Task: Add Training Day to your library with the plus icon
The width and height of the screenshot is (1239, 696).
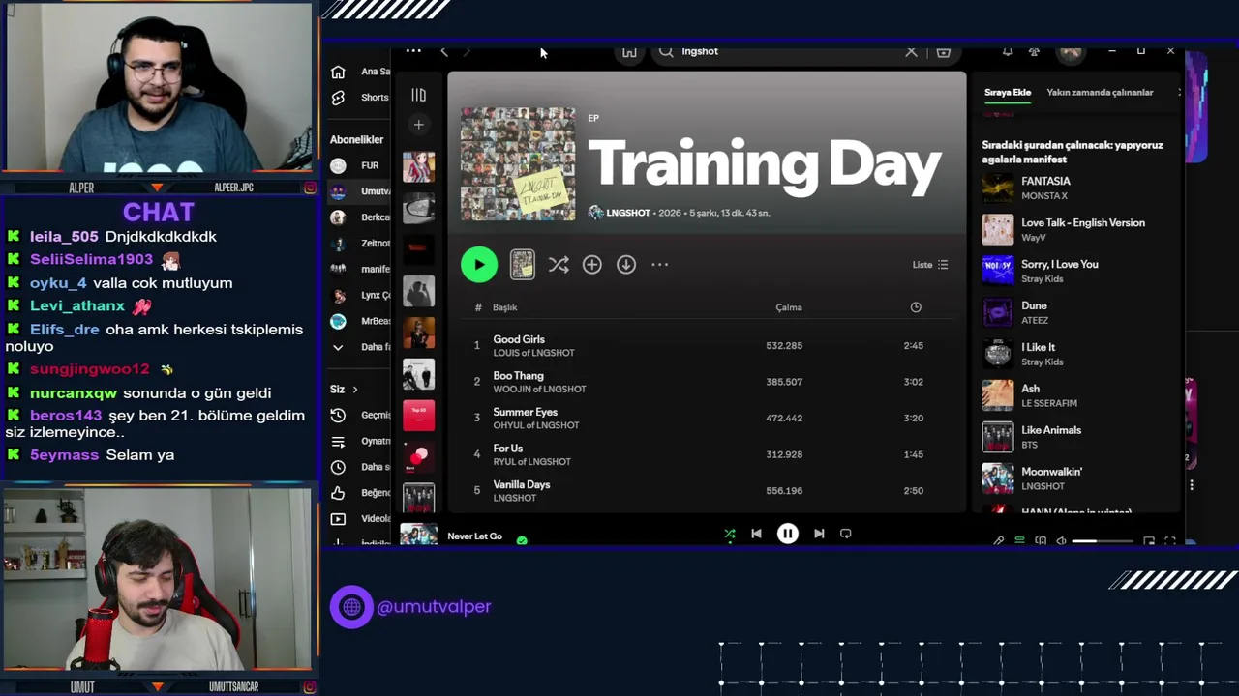Action: [592, 264]
